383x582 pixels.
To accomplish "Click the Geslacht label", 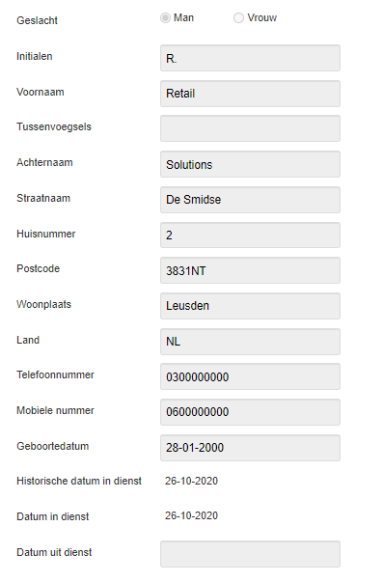I will pyautogui.click(x=37, y=20).
